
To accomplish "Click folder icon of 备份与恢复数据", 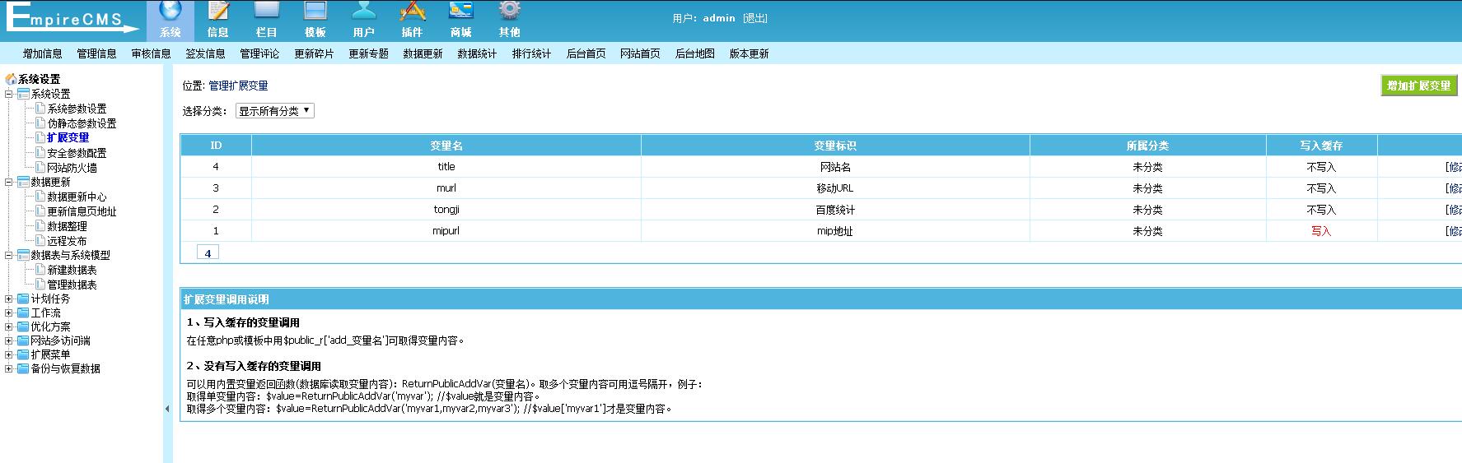I will click(x=23, y=368).
